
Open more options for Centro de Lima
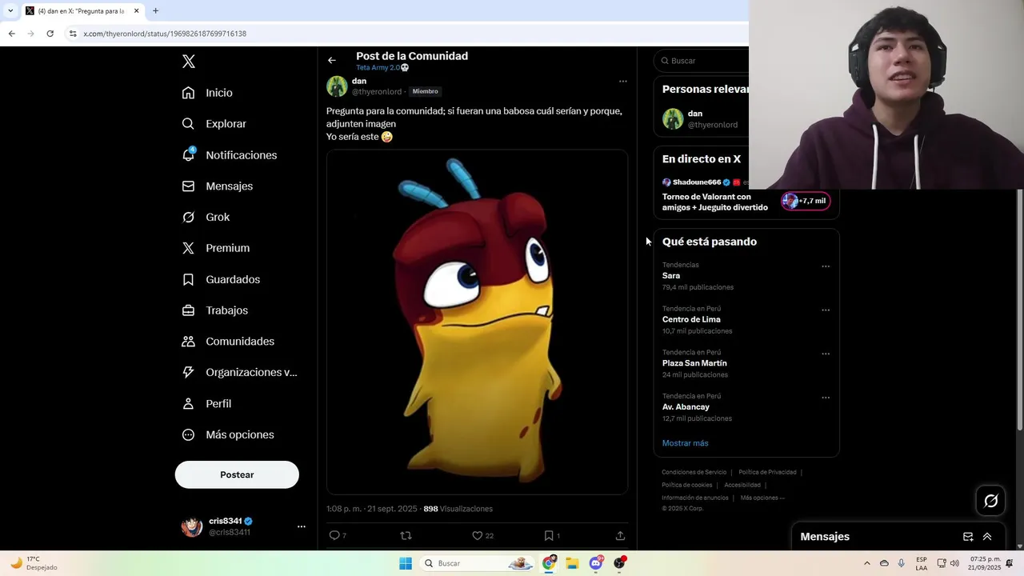[826, 310]
